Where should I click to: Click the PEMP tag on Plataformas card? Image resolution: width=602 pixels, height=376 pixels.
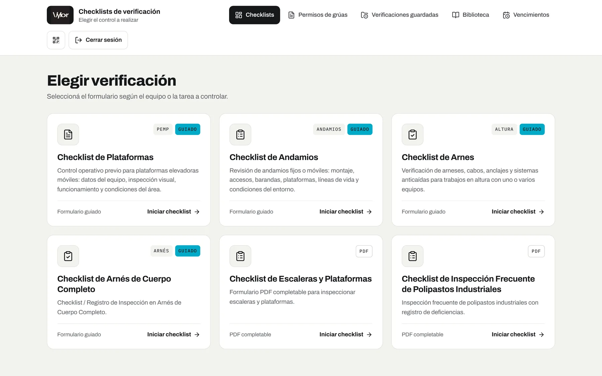tap(163, 129)
